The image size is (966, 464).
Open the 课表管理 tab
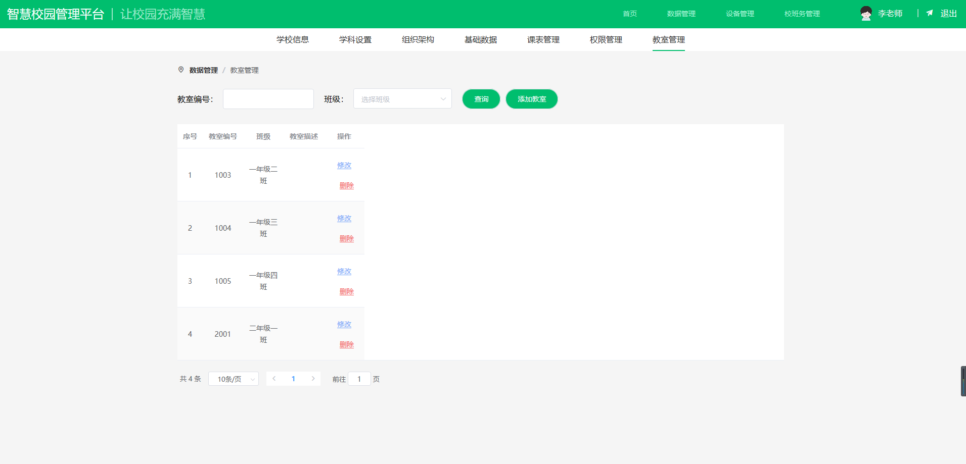click(543, 39)
